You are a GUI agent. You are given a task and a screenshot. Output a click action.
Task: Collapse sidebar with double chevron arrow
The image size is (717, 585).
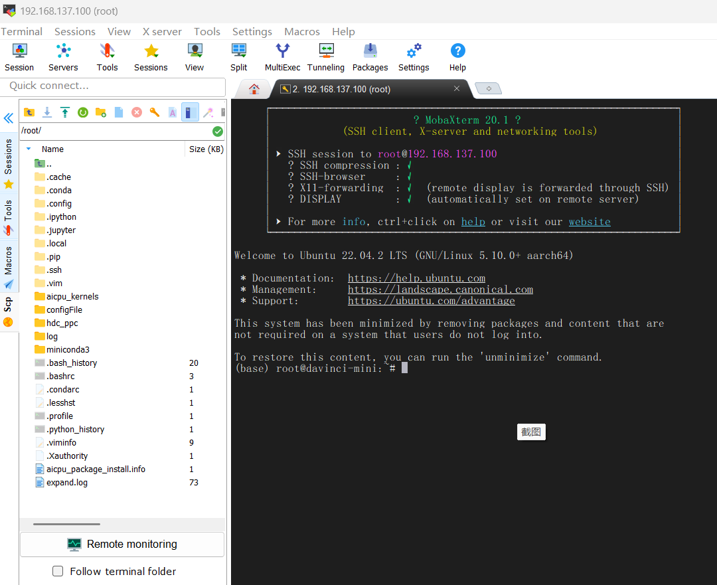coord(9,118)
